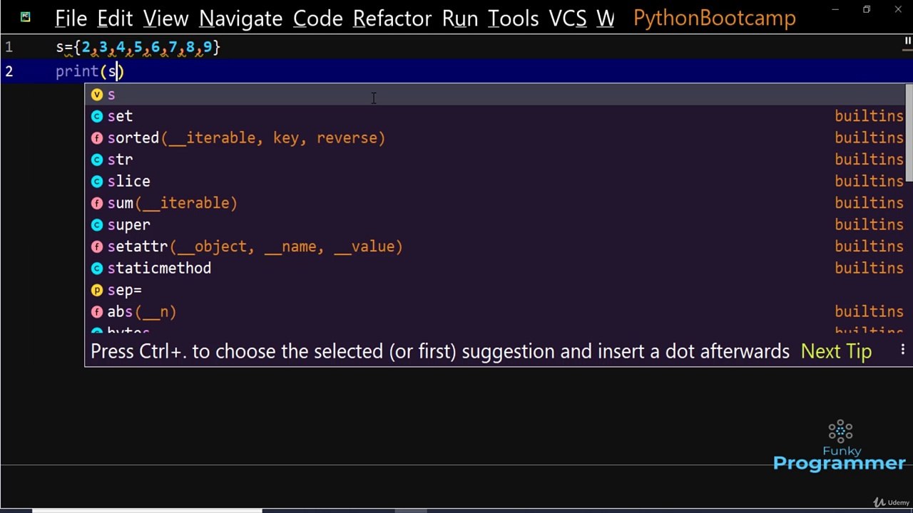
Task: Pick the 'str' class suggestion
Action: (x=495, y=160)
